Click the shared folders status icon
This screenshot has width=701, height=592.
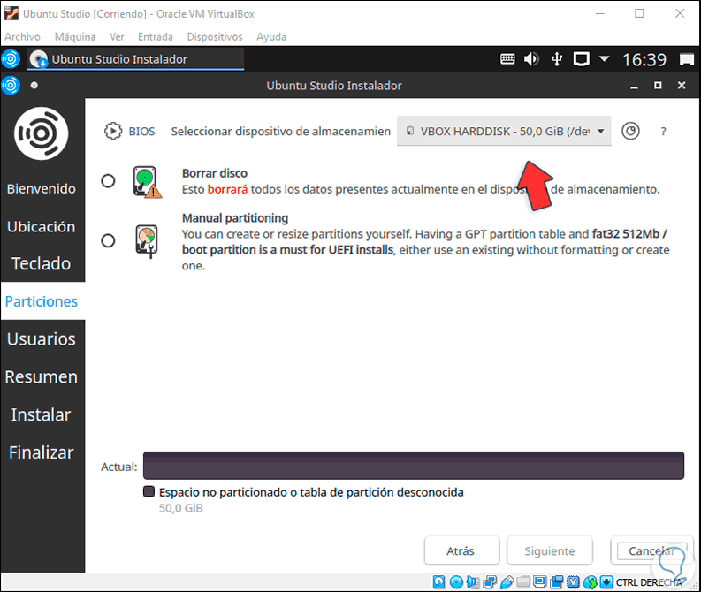[523, 581]
